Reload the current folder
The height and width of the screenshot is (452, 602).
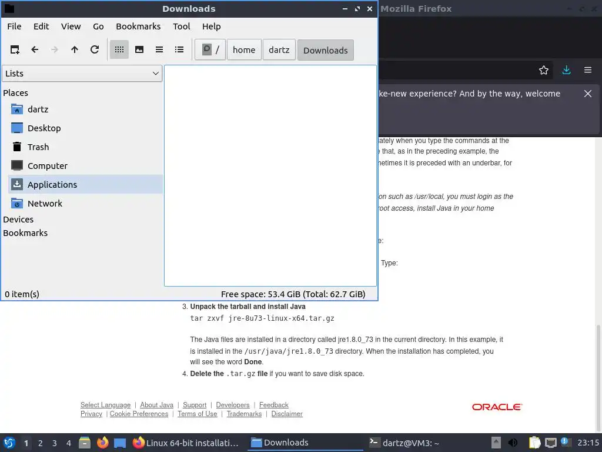tap(95, 49)
